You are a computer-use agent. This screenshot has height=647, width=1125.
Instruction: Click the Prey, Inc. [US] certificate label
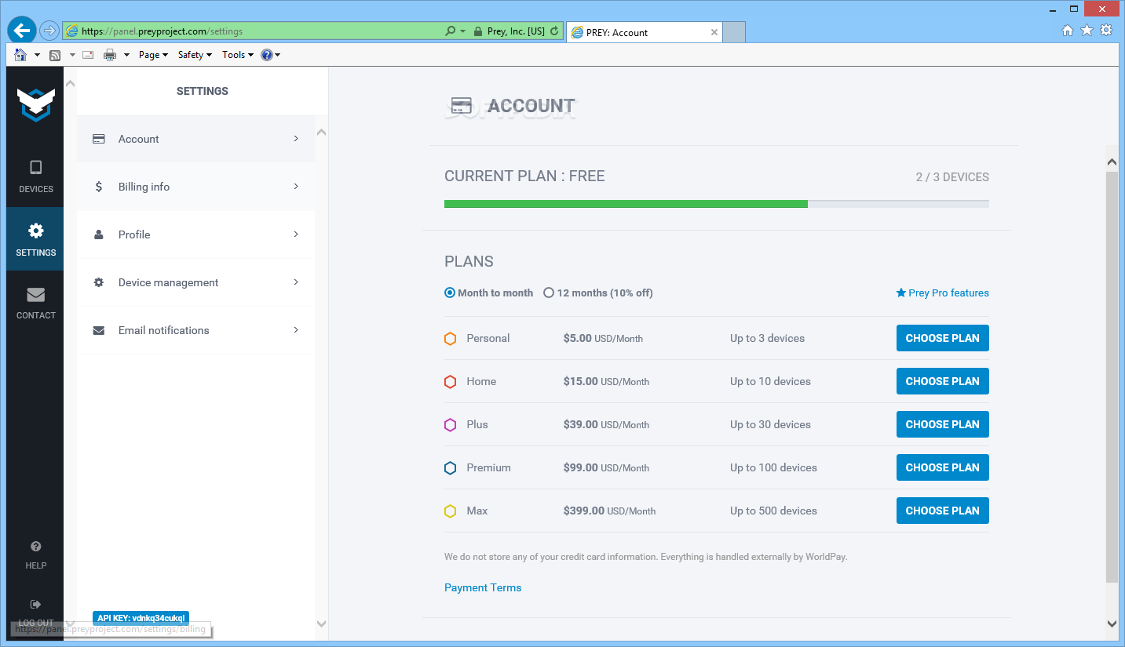point(516,31)
